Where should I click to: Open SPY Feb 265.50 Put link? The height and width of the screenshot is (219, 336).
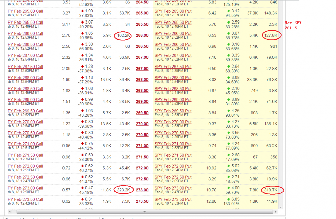[x=173, y=23]
